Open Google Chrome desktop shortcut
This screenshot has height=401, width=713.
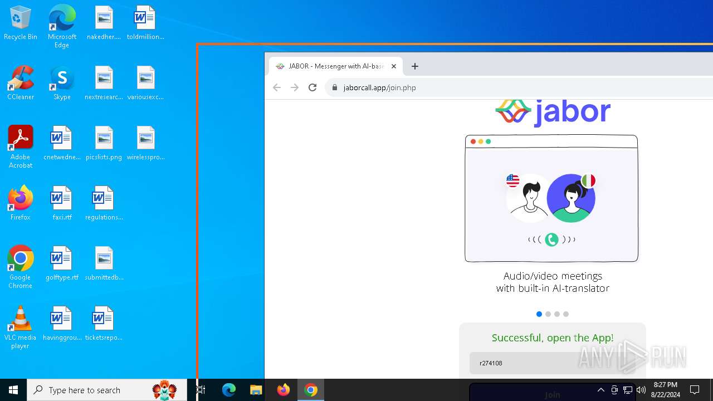21,267
